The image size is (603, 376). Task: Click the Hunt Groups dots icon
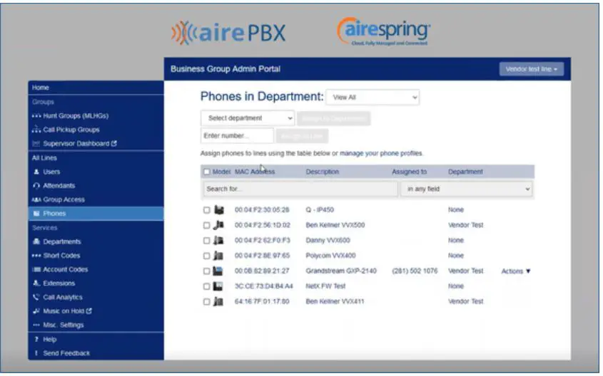click(36, 115)
